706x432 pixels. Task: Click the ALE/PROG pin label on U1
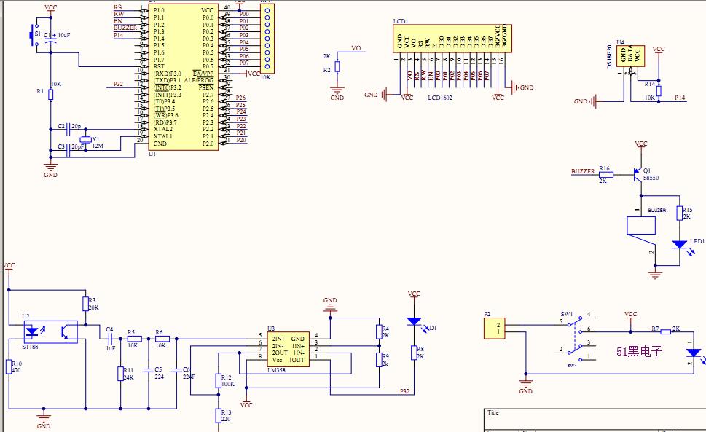(199, 80)
